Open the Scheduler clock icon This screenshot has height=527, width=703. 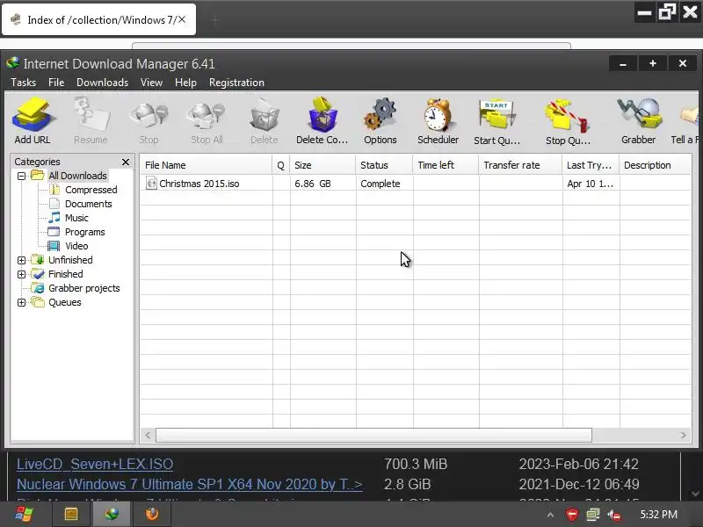[x=438, y=120]
